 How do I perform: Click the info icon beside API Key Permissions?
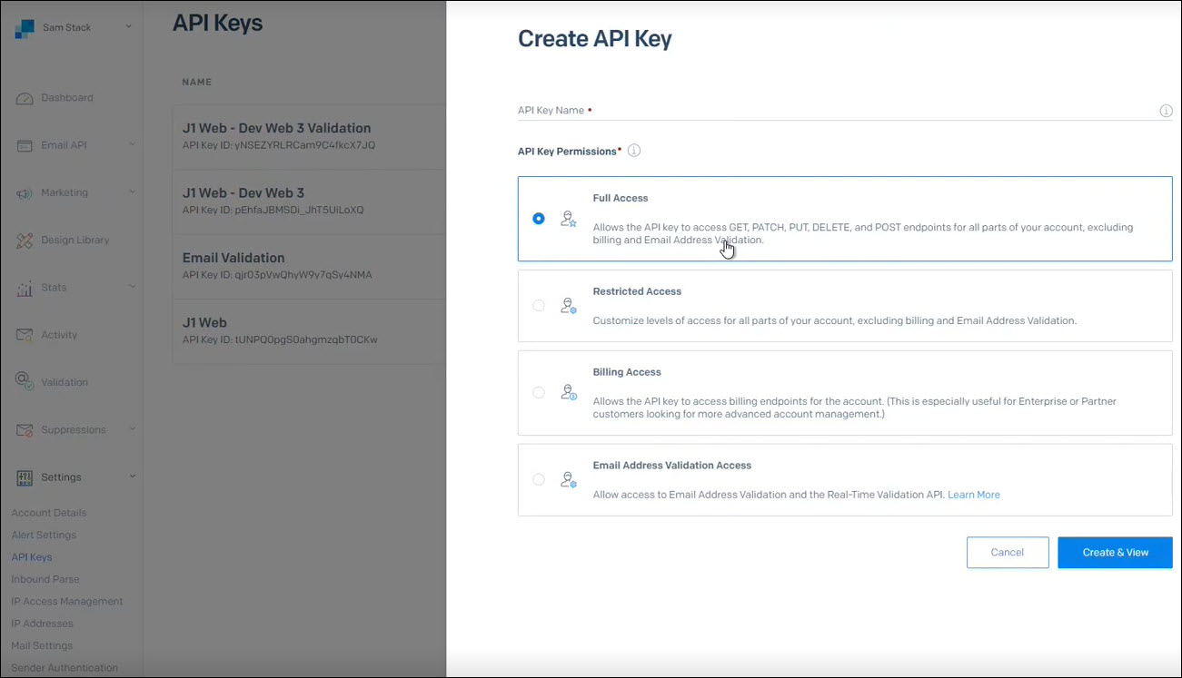click(634, 151)
